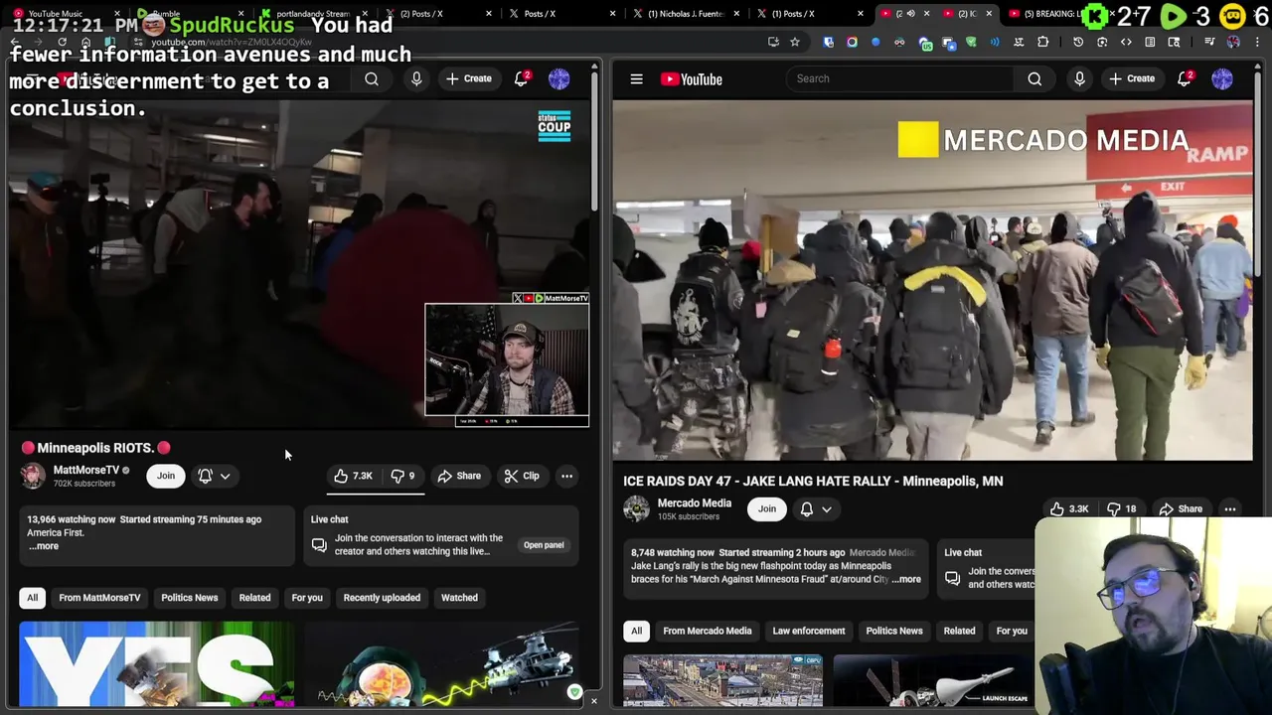
Task: Open the live chat icon under MattMorseTV
Action: 319,545
